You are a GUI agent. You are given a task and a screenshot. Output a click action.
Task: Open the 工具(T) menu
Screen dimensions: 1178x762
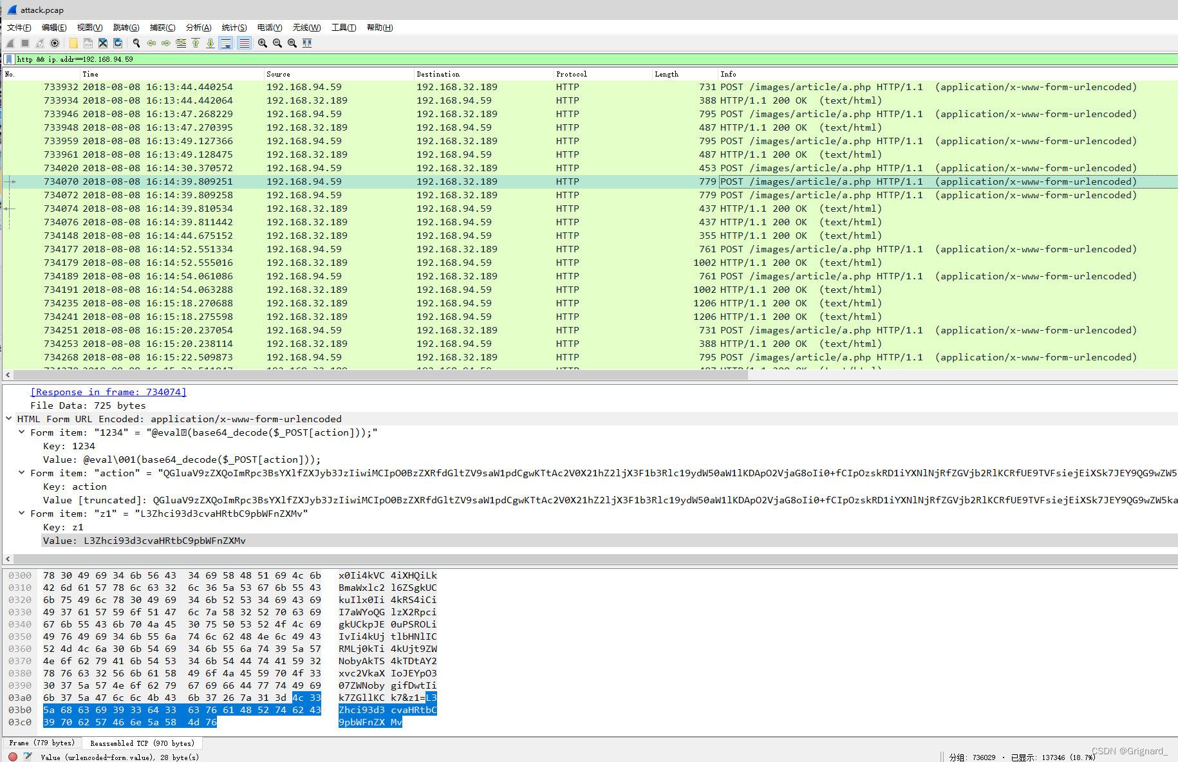click(x=344, y=27)
